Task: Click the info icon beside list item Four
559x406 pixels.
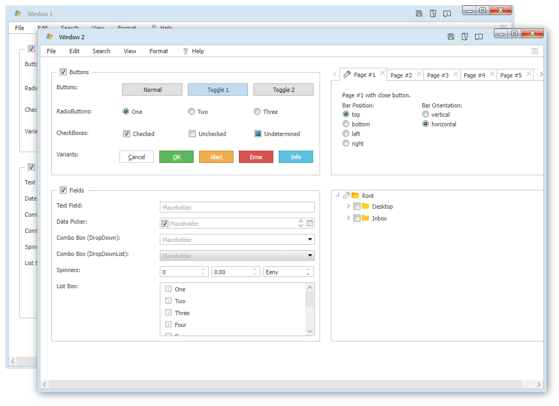Action: coord(168,324)
